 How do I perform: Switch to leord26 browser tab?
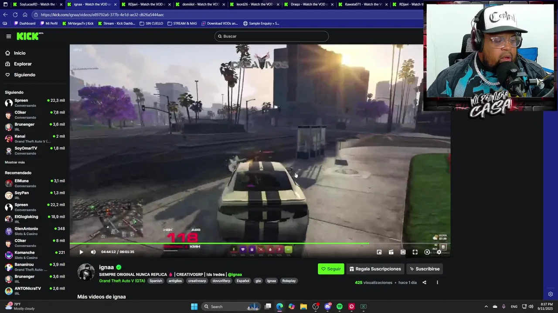click(x=254, y=4)
